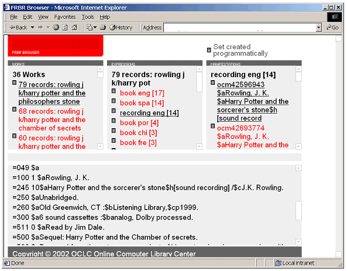Open '79 records: rowling j k/harry potter' philosophers stone link
Viewport: 347px width, 271px height.
point(52,93)
